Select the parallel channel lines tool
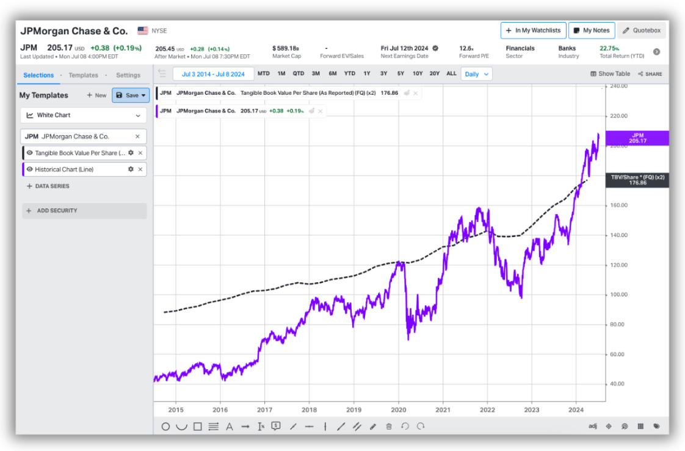The width and height of the screenshot is (685, 451). coord(357,427)
